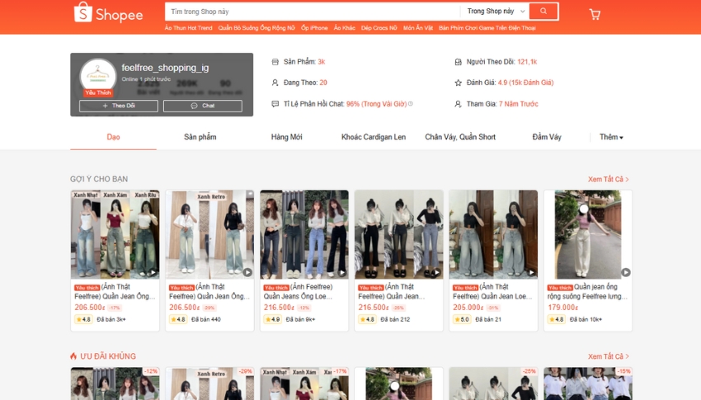701x400 pixels.
Task: Switch to the Dạo tab
Action: (x=113, y=137)
